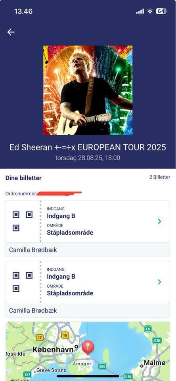This screenshot has height=381, width=176.
Task: Open first ticket QR code icon
Action: pyautogui.click(x=22, y=221)
